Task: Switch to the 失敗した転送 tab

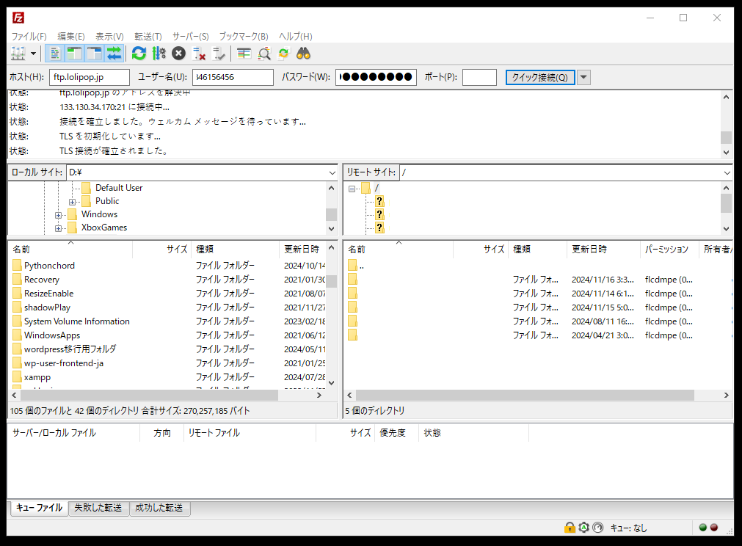Action: (x=99, y=508)
